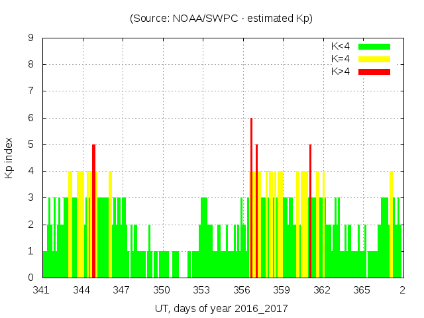This screenshot has width=424, height=318.
Task: Click the 'K<4' legend text
Action: tap(340, 46)
